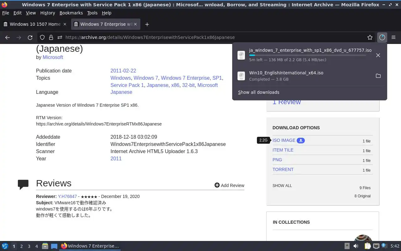This screenshot has width=401, height=251.
Task: Close the Windows 7 Enterprise tab
Action: tap(135, 24)
